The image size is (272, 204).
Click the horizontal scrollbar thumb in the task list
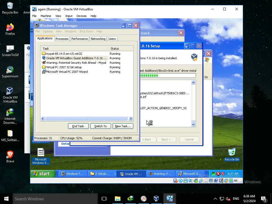pyautogui.click(x=86, y=119)
